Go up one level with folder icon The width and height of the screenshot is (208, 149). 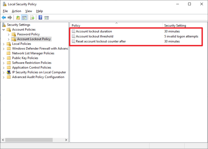coord(18,18)
